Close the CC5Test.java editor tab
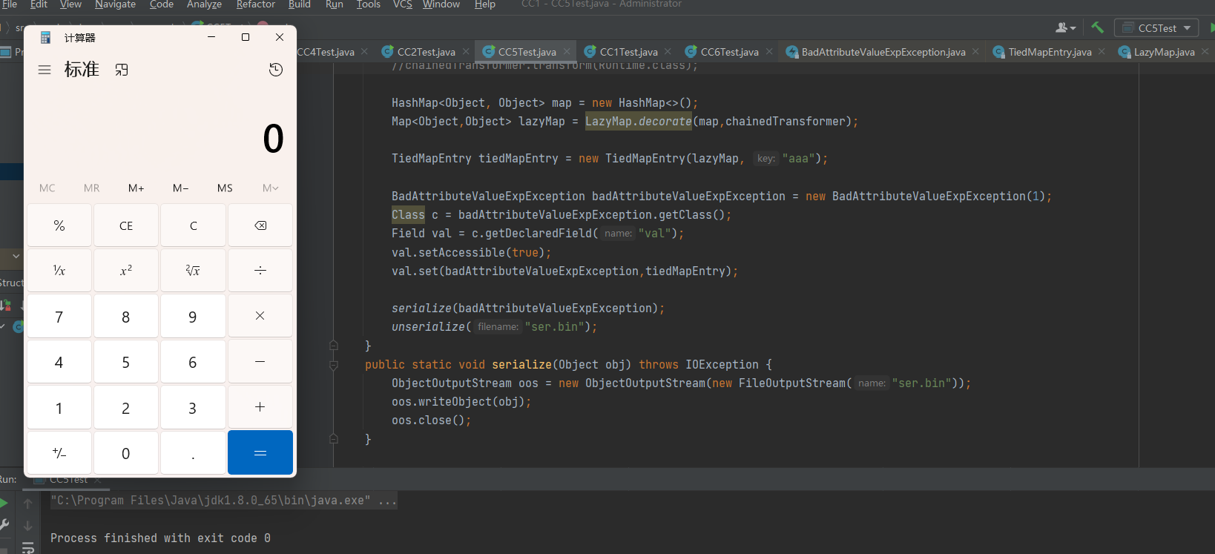Viewport: 1215px width, 554px height. (x=567, y=51)
